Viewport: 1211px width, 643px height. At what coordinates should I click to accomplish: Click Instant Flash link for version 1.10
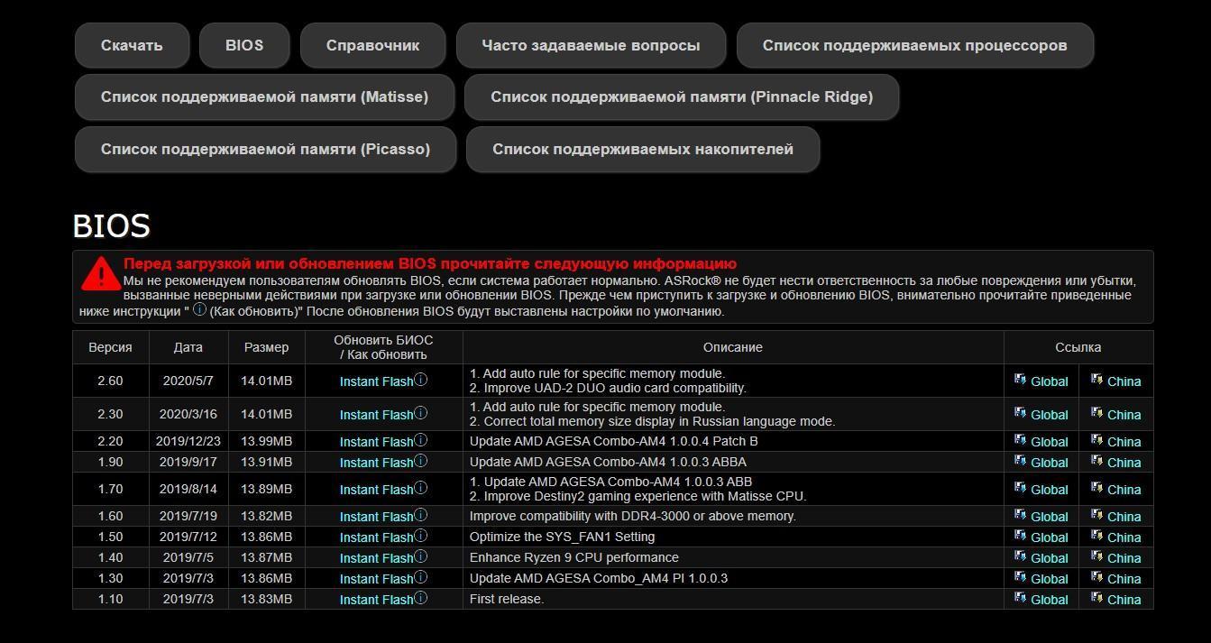click(376, 600)
